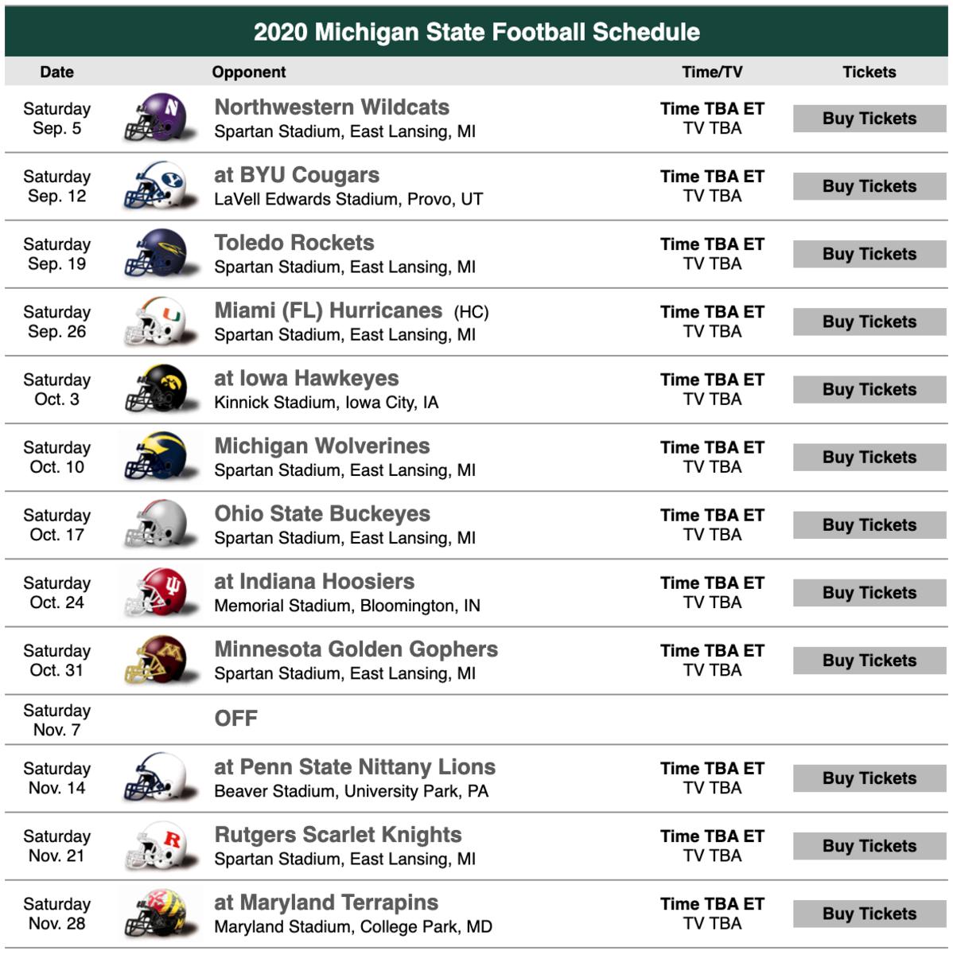This screenshot has width=953, height=955.
Task: Click the Miami Hurricanes white helmet icon
Action: (x=161, y=321)
